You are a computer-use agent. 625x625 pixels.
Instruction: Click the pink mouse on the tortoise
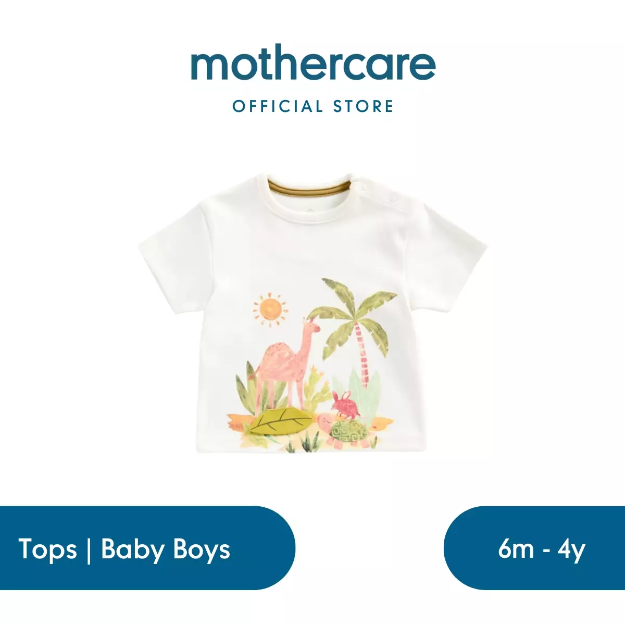point(345,405)
